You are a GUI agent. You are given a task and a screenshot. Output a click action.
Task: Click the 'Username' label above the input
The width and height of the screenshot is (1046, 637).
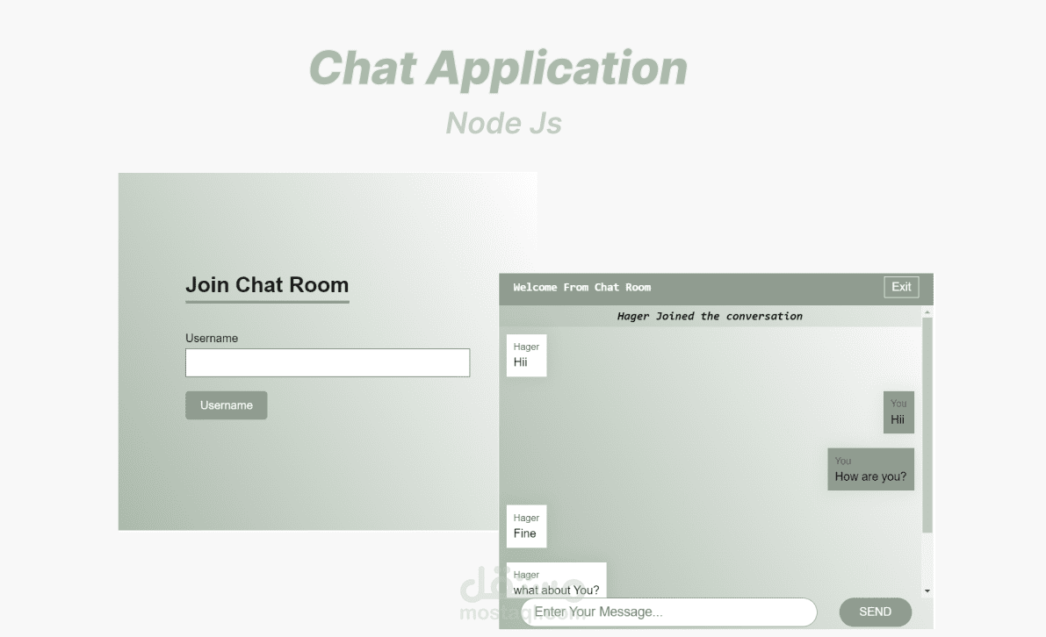[211, 338]
